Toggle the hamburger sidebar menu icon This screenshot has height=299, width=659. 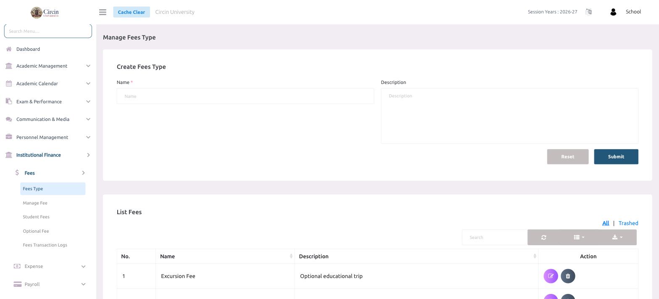click(x=103, y=12)
